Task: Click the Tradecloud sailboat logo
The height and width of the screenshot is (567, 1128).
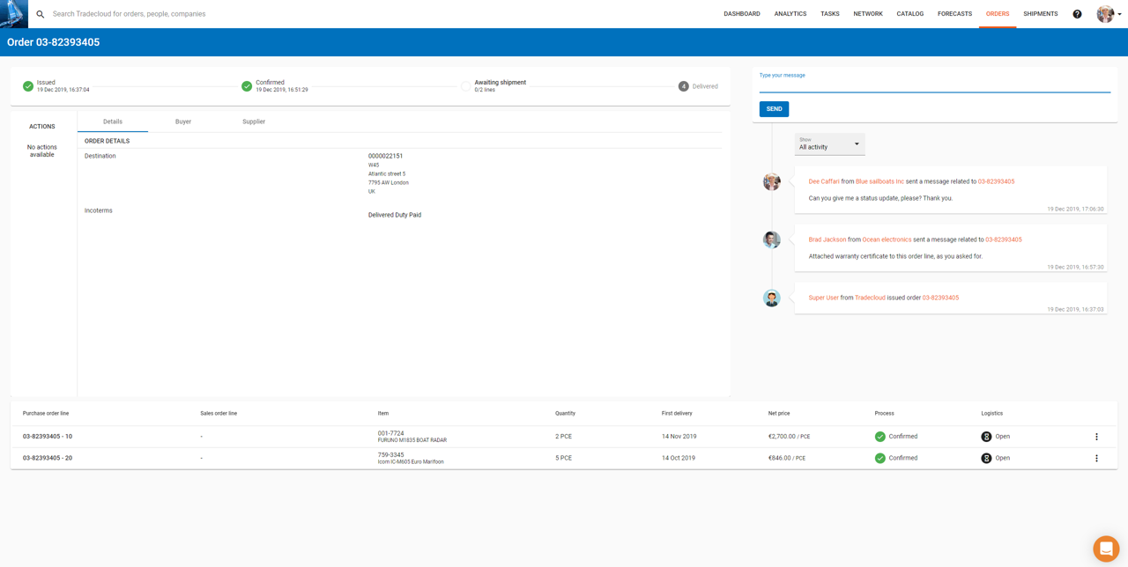Action: (x=14, y=14)
